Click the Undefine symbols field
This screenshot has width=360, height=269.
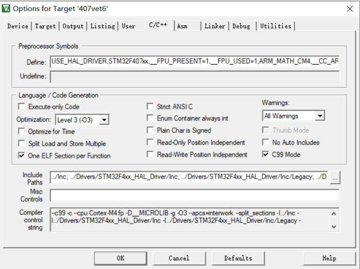pyautogui.click(x=194, y=77)
